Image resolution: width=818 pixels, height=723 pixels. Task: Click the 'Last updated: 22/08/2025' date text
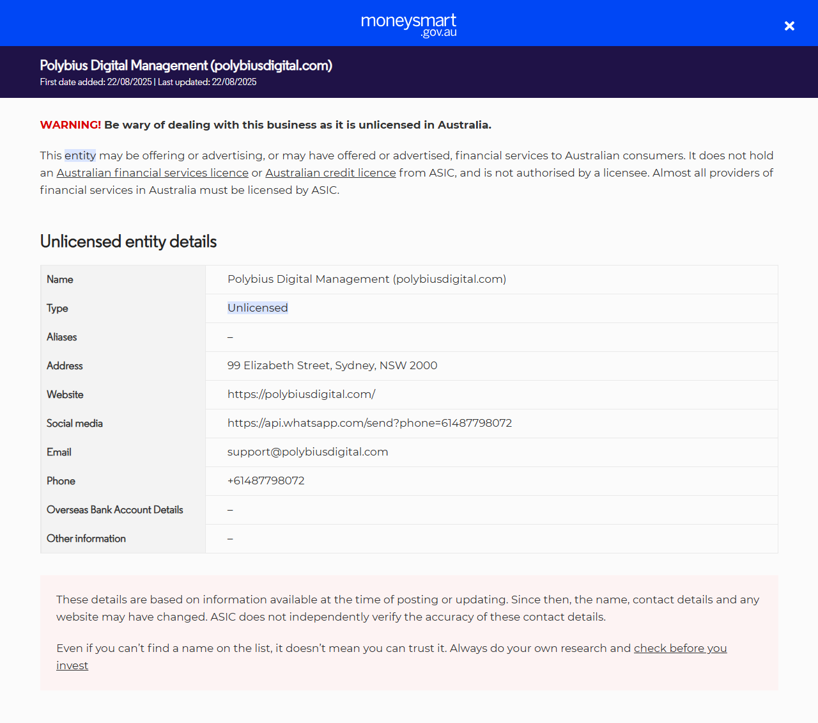207,82
